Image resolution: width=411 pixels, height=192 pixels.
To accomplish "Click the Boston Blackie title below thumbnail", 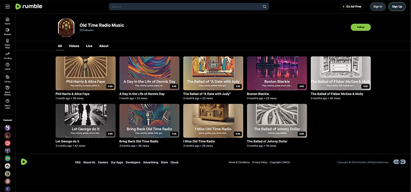I will coord(258,94).
